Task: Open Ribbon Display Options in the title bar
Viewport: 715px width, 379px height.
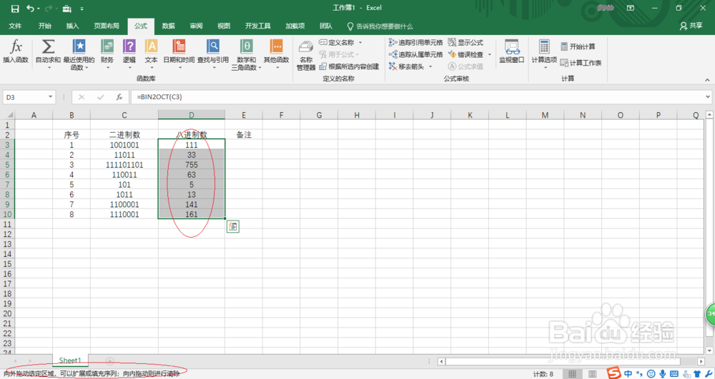Action: (630, 8)
